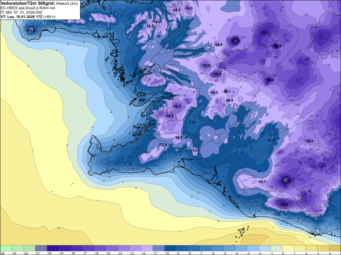
Task: Click the legend swatch labeled -17
Action: [88, 248]
